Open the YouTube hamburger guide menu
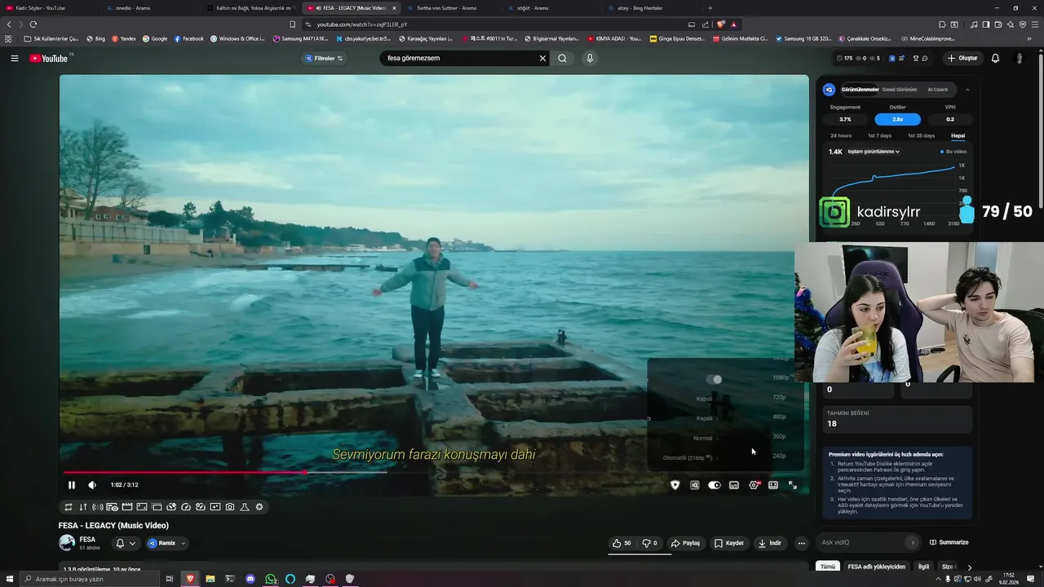 point(14,59)
